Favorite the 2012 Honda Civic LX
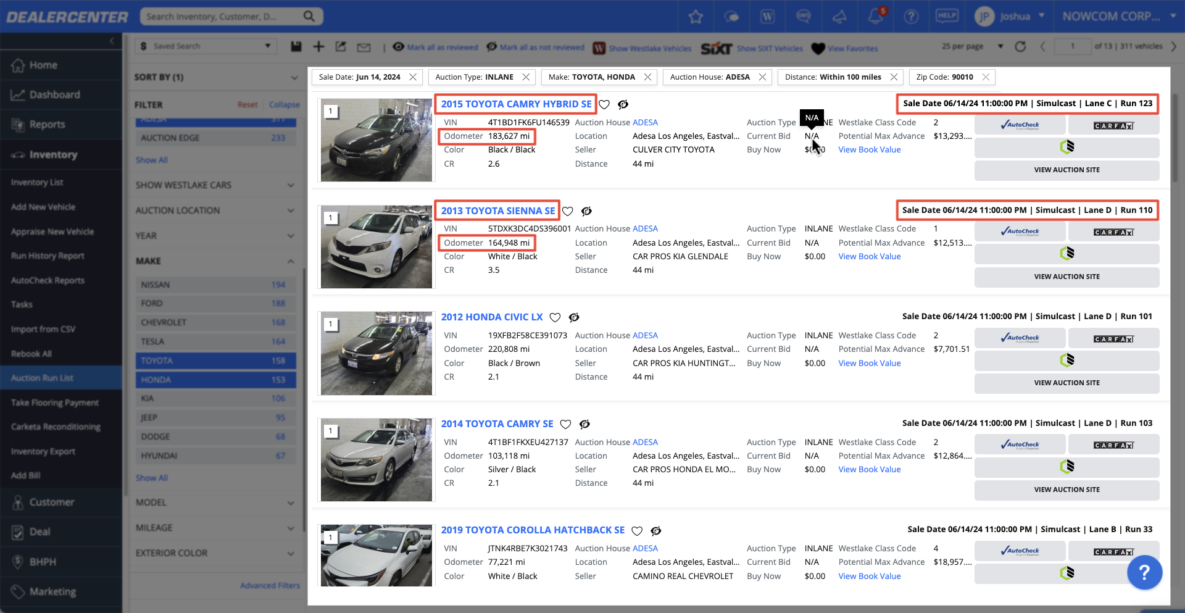The image size is (1185, 613). [555, 317]
